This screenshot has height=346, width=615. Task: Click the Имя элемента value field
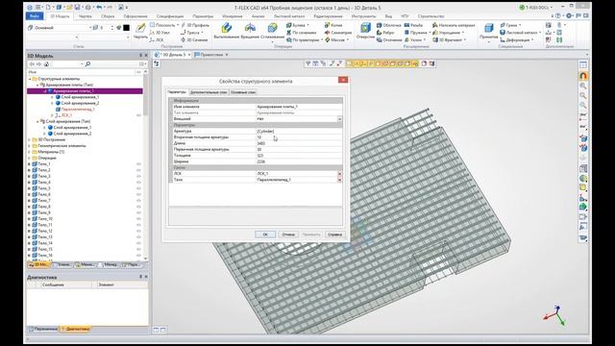point(299,107)
